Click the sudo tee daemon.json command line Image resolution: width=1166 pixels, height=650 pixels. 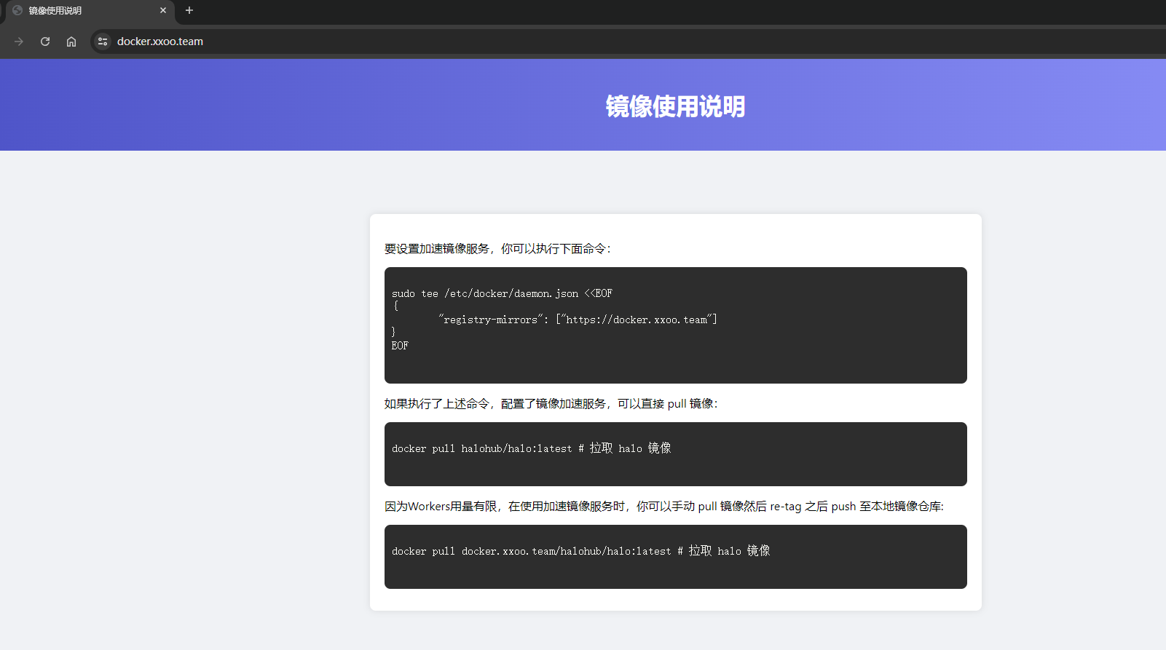click(x=502, y=293)
